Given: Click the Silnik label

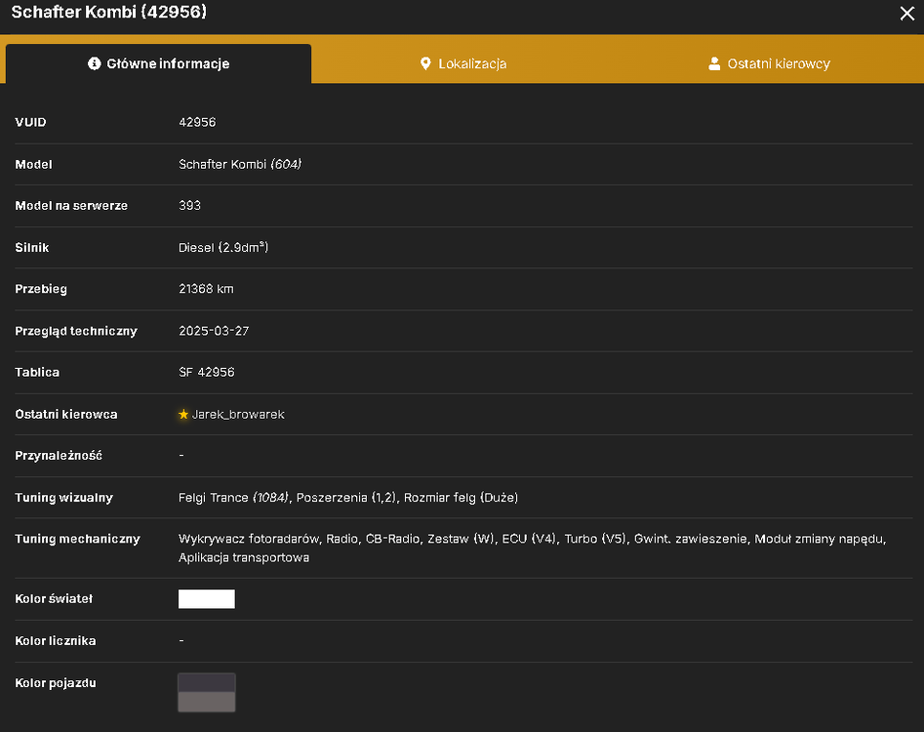Looking at the screenshot, I should pyautogui.click(x=32, y=248).
